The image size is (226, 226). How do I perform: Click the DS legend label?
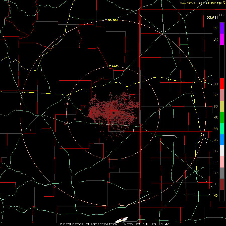pos(215,151)
